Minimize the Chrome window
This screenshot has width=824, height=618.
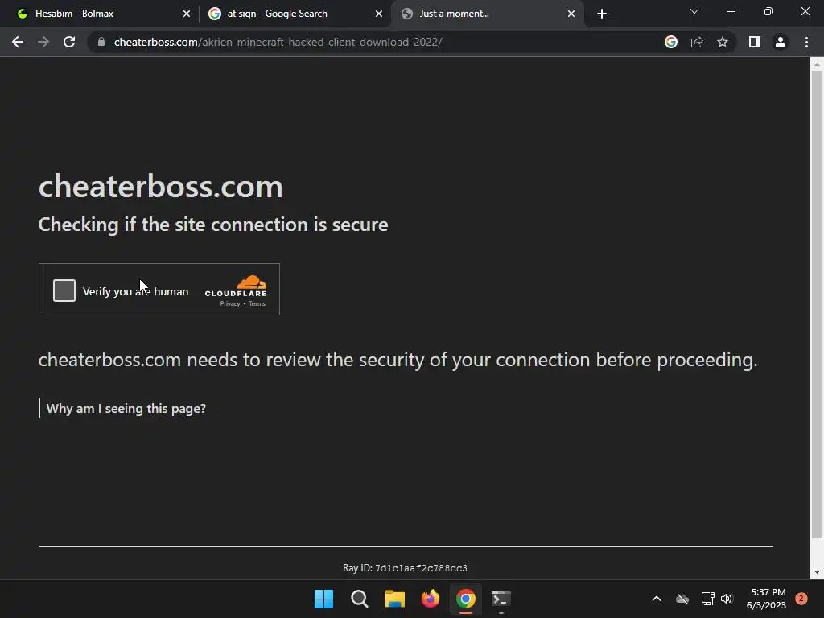(x=731, y=11)
